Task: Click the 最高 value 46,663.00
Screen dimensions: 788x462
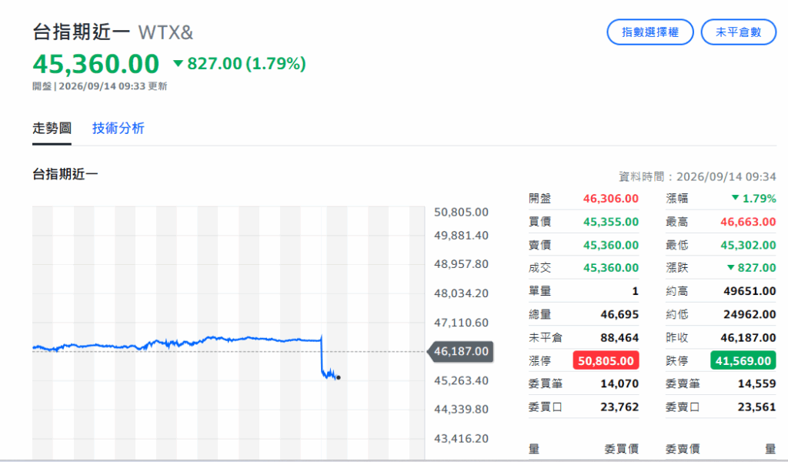Action: 748,222
